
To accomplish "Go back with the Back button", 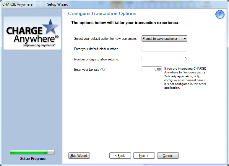I will 120,155.
